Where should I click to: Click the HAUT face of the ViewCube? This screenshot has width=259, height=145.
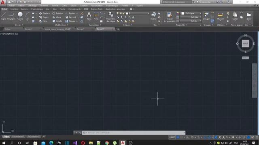click(x=246, y=43)
